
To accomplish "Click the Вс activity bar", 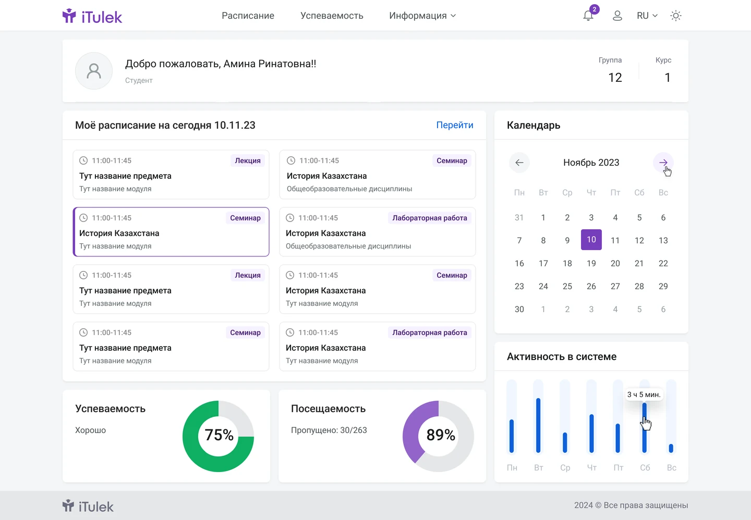I will pyautogui.click(x=671, y=448).
